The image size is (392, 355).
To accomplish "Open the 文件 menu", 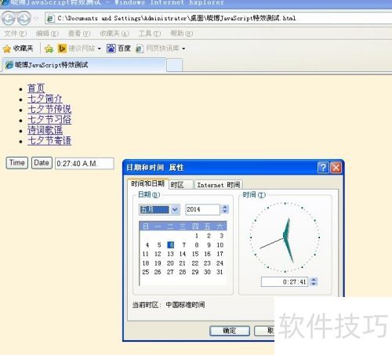I will pyautogui.click(x=16, y=34).
